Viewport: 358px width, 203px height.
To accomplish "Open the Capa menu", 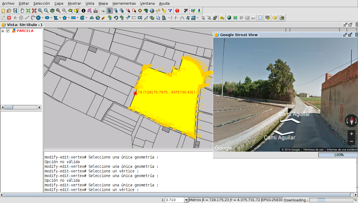I will [x=59, y=4].
